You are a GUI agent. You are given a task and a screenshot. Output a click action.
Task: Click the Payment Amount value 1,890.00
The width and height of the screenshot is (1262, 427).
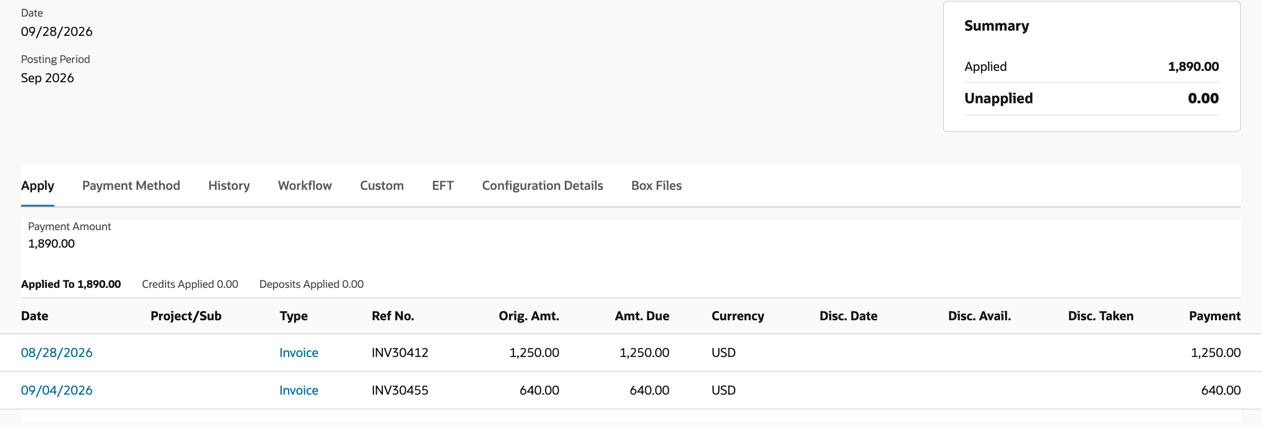51,244
